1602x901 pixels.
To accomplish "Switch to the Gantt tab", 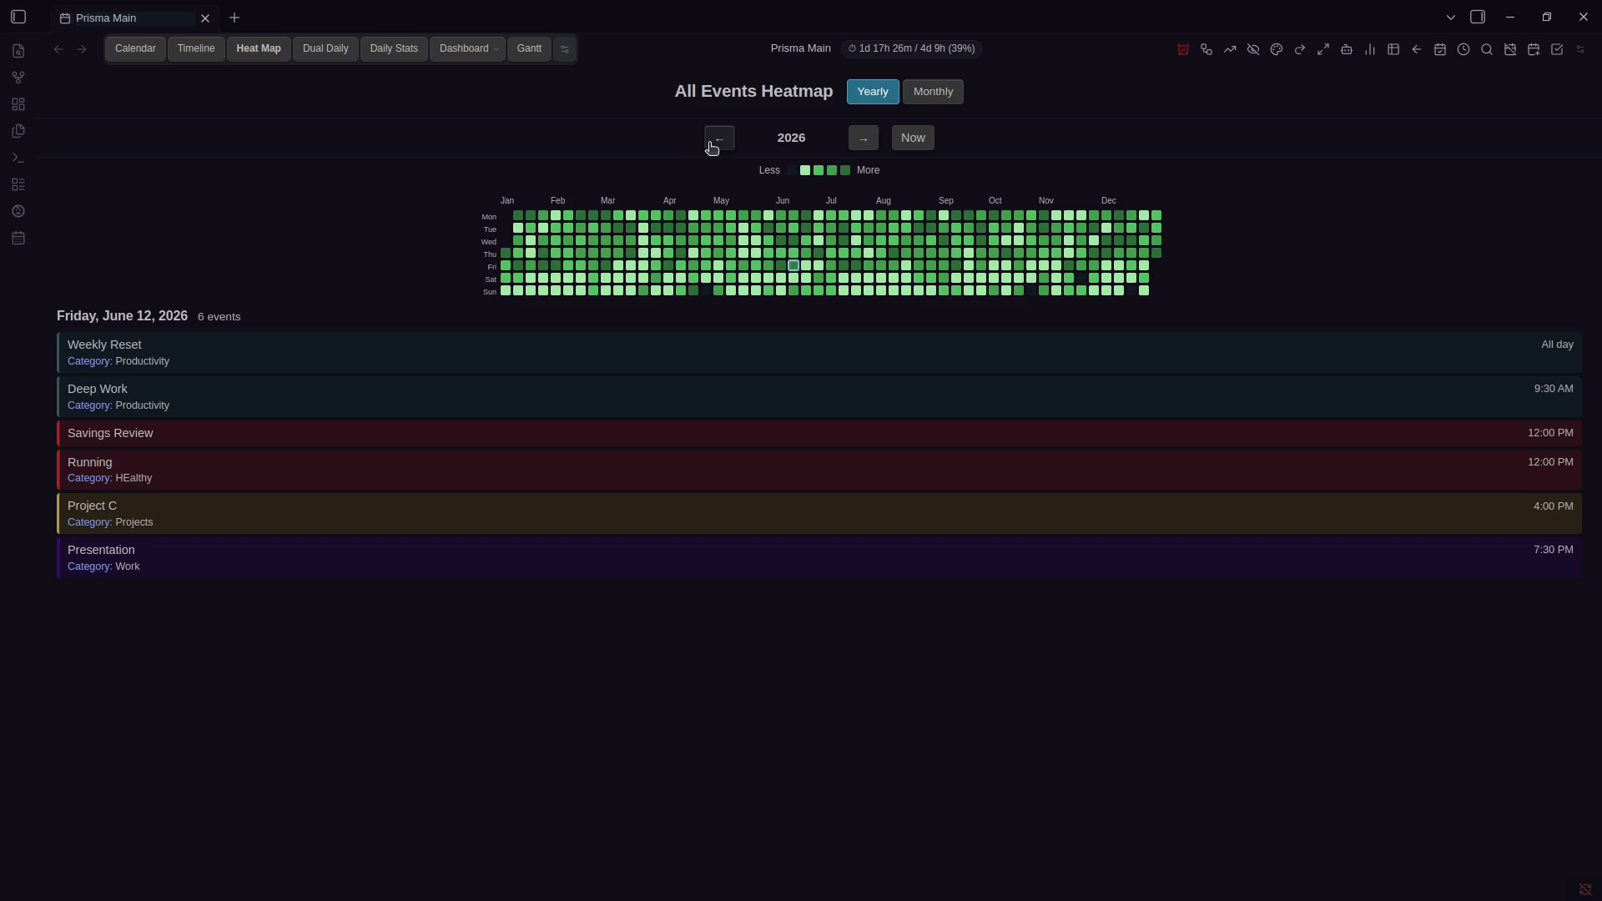I will click(529, 49).
